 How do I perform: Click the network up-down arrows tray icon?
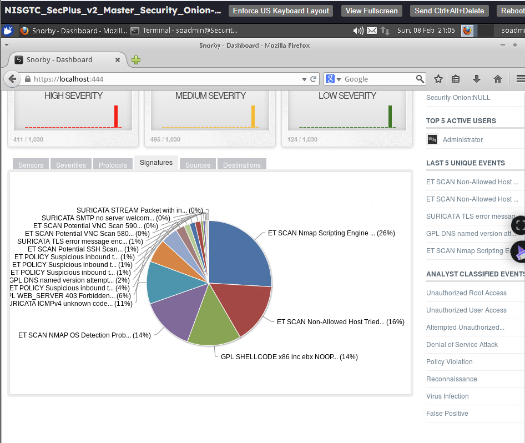tap(385, 31)
